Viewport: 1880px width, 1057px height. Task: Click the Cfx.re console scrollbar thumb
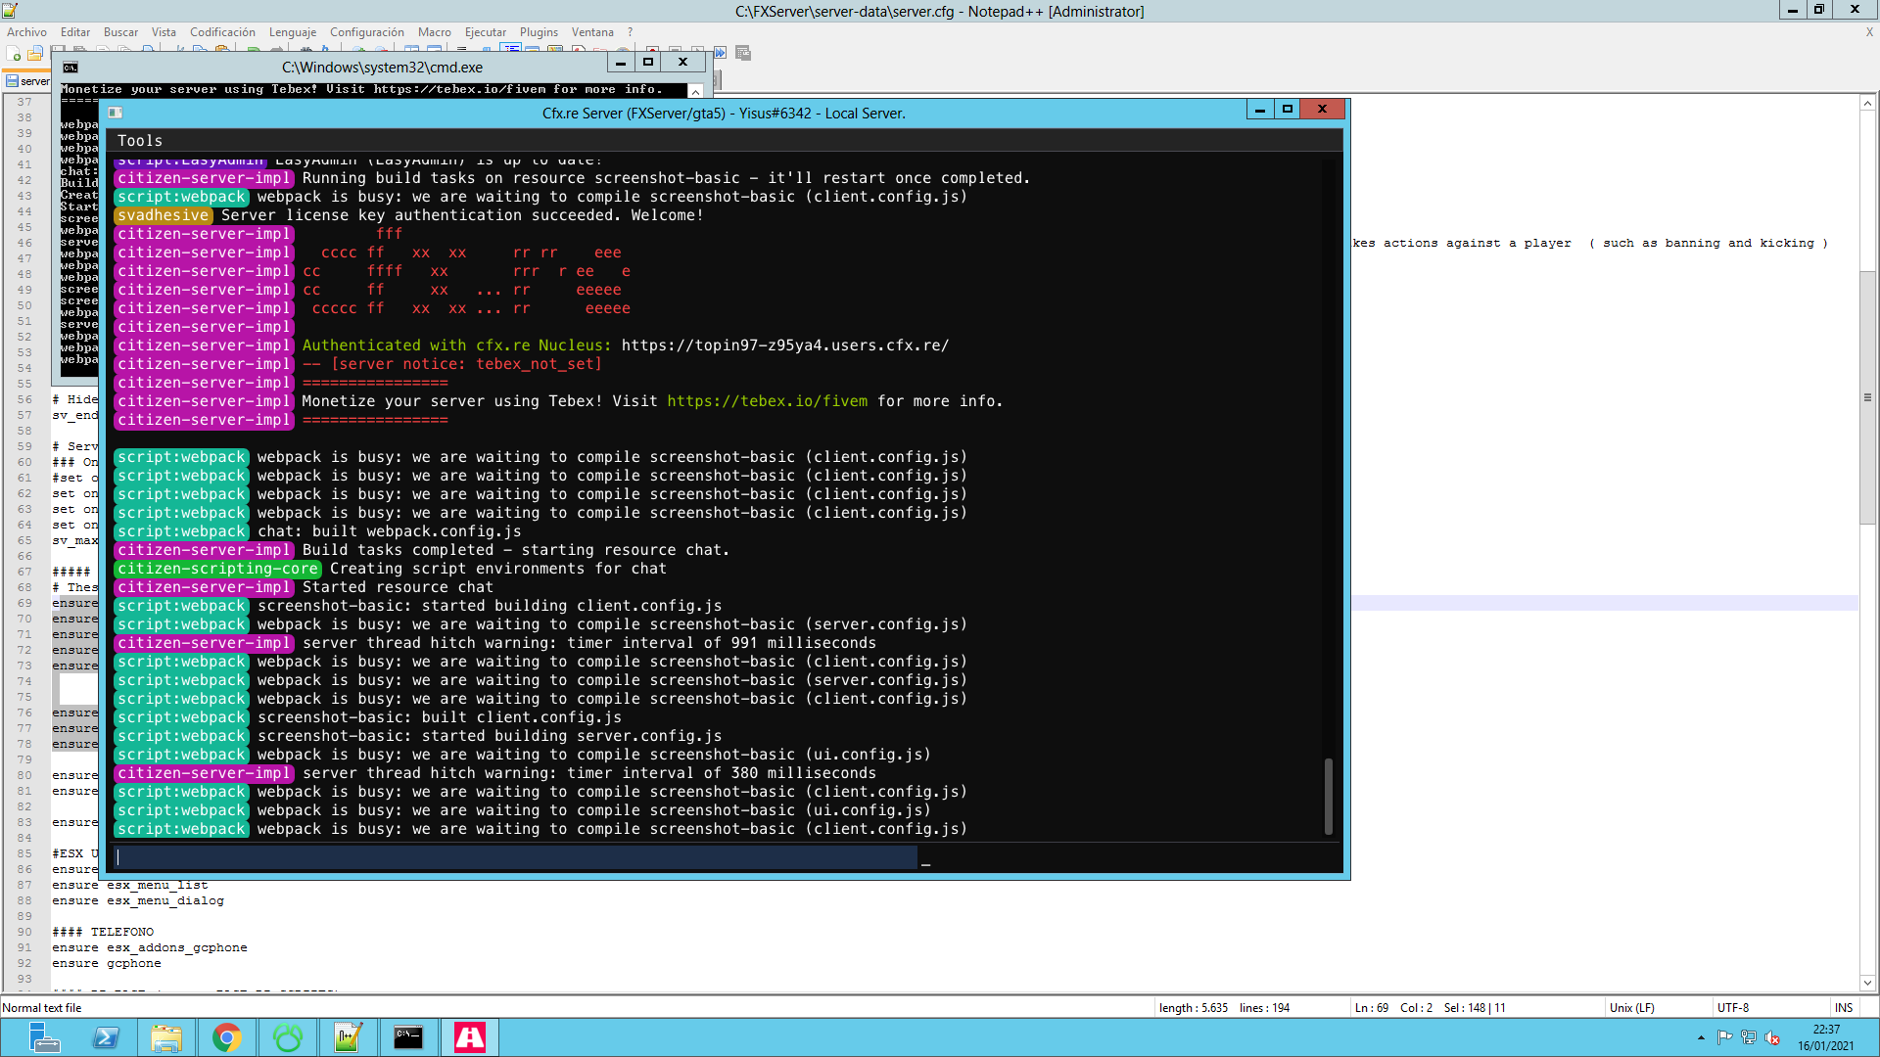point(1329,796)
